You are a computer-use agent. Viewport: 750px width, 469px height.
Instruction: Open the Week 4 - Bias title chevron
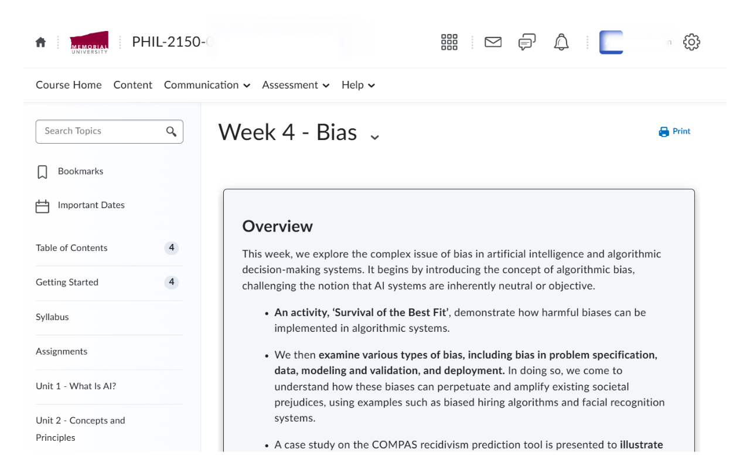375,137
